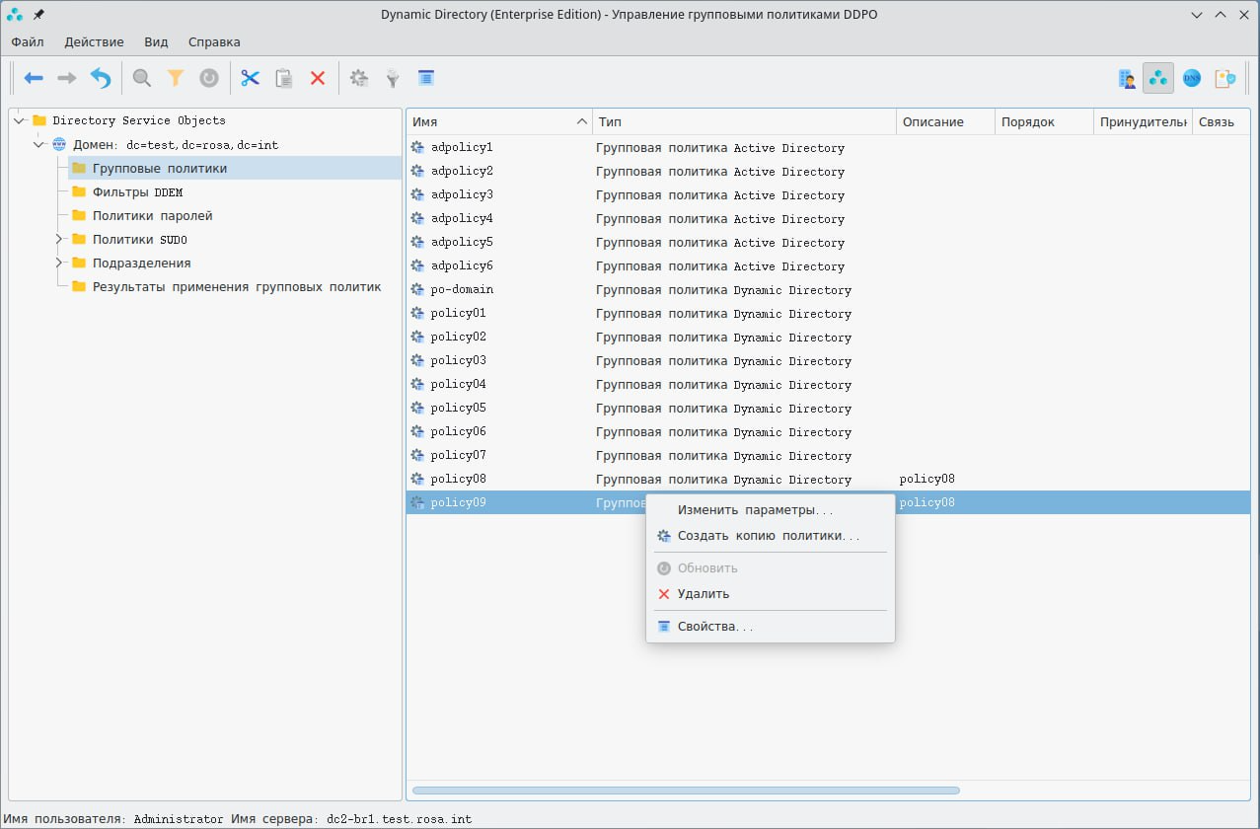Screen dimensions: 1260x829
Task: Open the users and computers module icon
Action: 1125,78
